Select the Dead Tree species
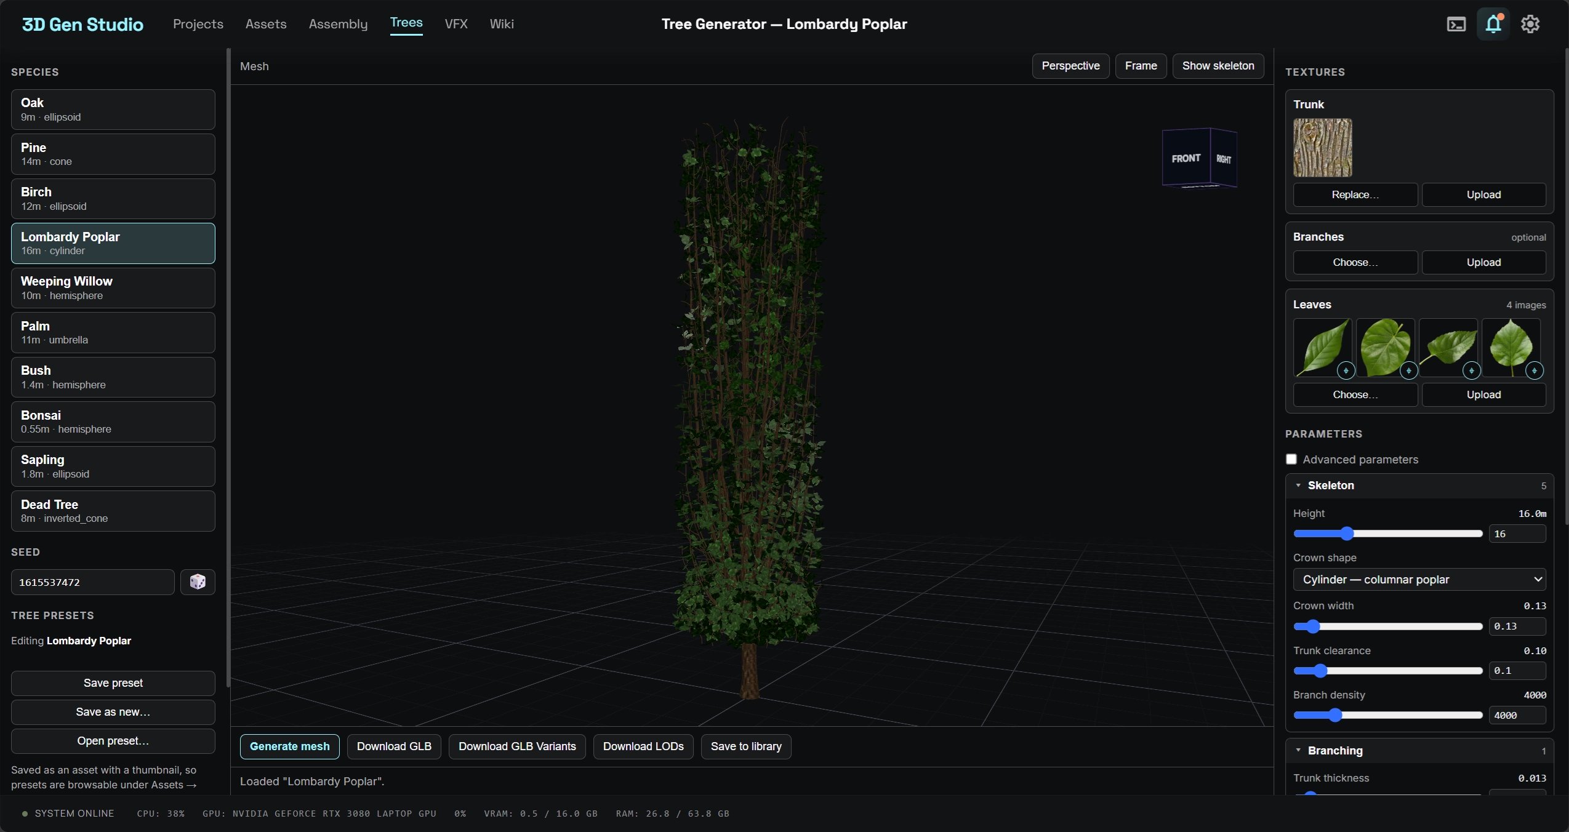Viewport: 1569px width, 832px height. point(113,511)
